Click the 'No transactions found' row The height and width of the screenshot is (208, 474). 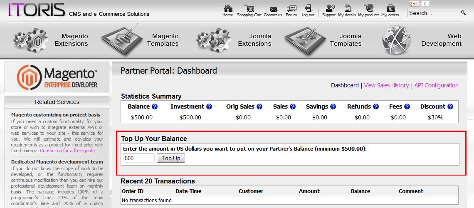(x=290, y=200)
